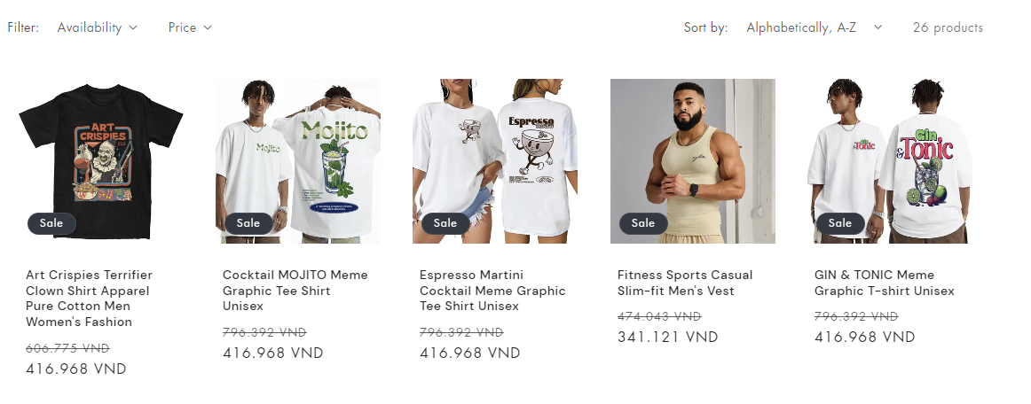Open the Sort by Alphabetically, A-Z dropdown
This screenshot has height=404, width=1031.
[814, 27]
